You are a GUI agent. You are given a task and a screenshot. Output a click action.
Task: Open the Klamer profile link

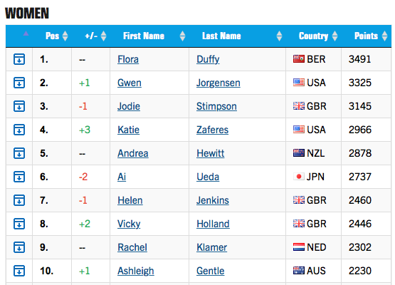coord(211,247)
